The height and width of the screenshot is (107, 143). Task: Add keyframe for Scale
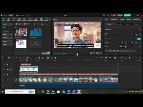pos(139,35)
